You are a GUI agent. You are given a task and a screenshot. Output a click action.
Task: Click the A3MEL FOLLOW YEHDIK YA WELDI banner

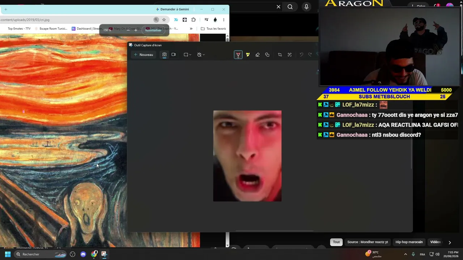390,90
